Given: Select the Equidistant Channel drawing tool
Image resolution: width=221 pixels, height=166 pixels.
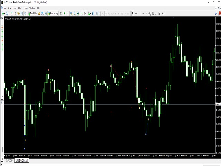Looking at the screenshot, I should tap(150, 13).
